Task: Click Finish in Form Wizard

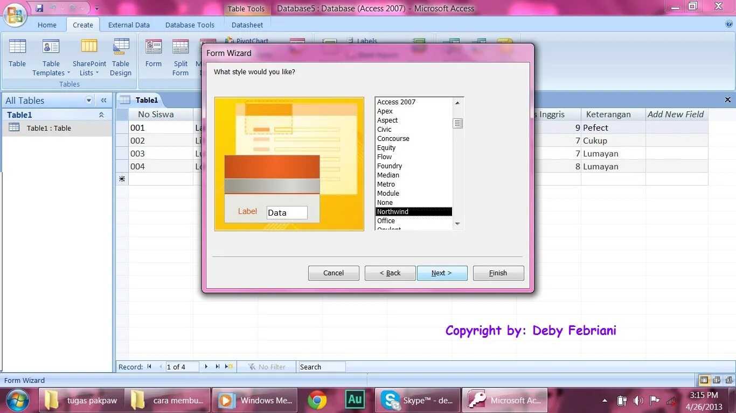Action: (498, 273)
